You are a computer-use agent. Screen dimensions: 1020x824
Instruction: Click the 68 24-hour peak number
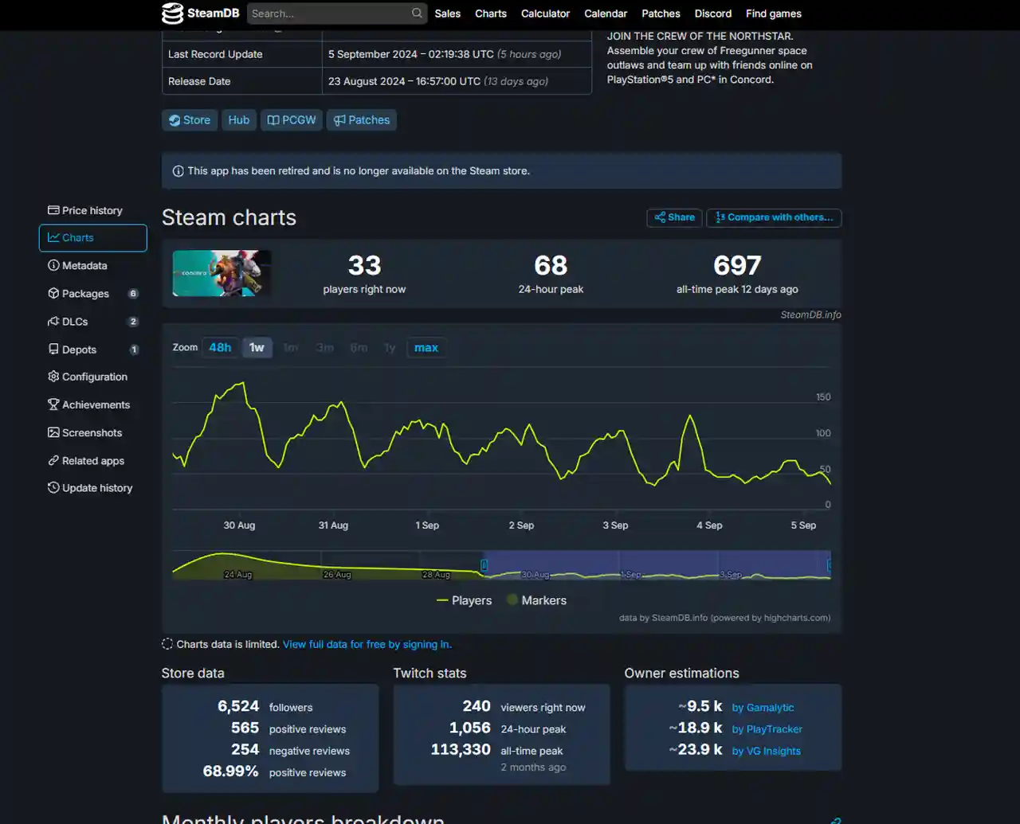click(x=551, y=265)
